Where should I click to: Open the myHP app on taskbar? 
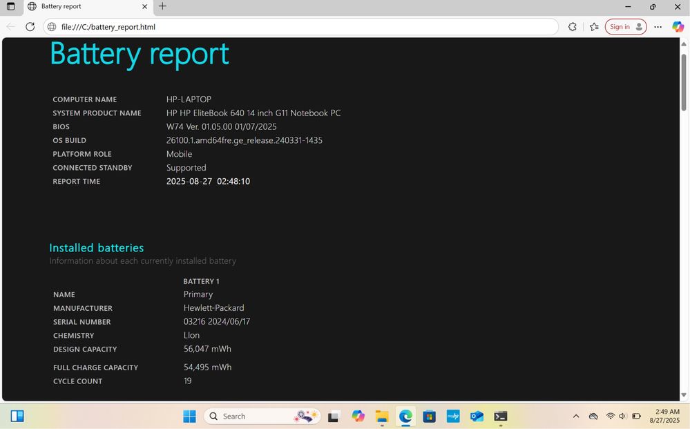point(453,417)
